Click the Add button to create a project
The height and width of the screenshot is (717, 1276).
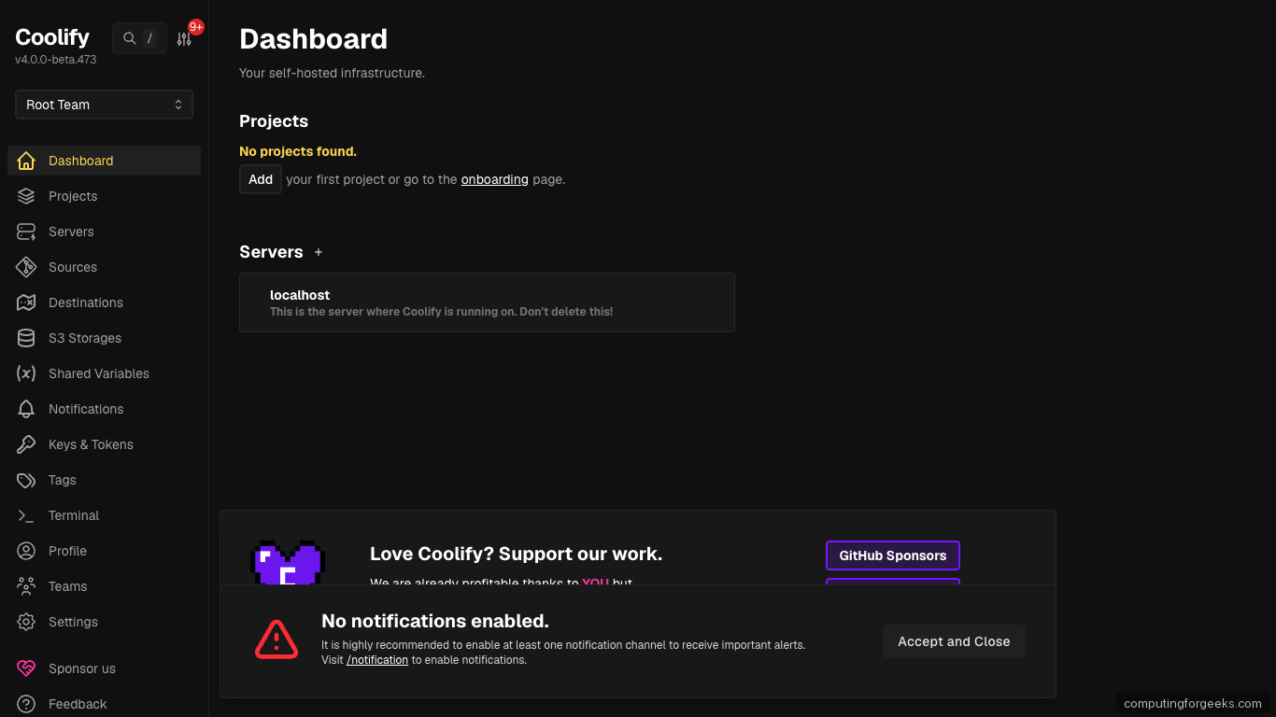tap(260, 179)
